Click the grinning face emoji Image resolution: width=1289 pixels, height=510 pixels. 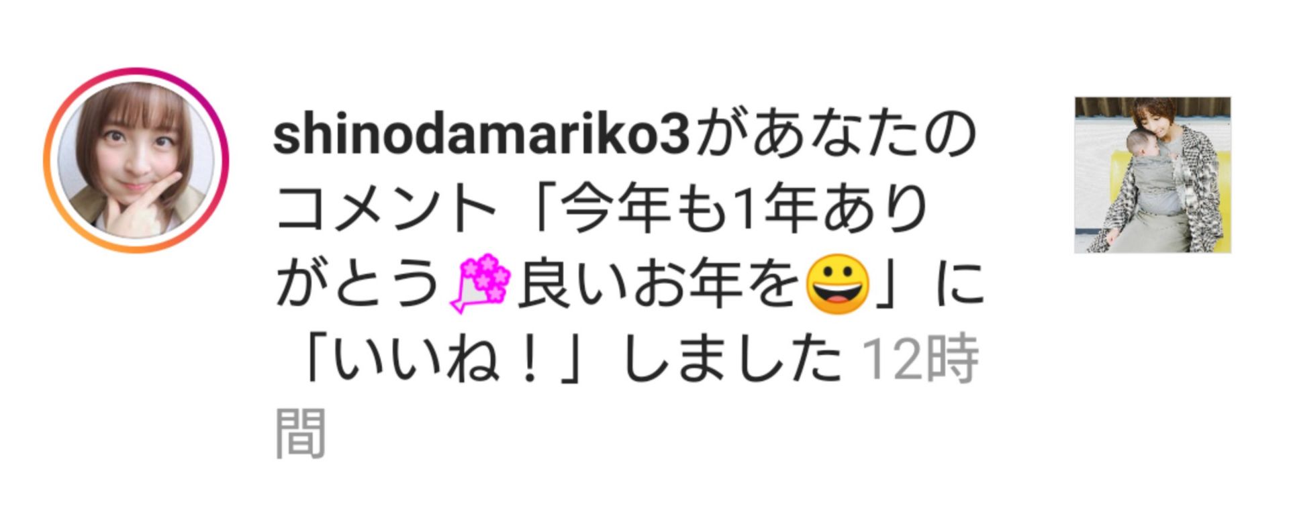coord(837,284)
